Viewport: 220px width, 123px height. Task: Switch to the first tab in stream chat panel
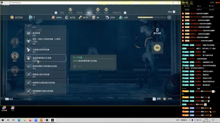pos(187,10)
